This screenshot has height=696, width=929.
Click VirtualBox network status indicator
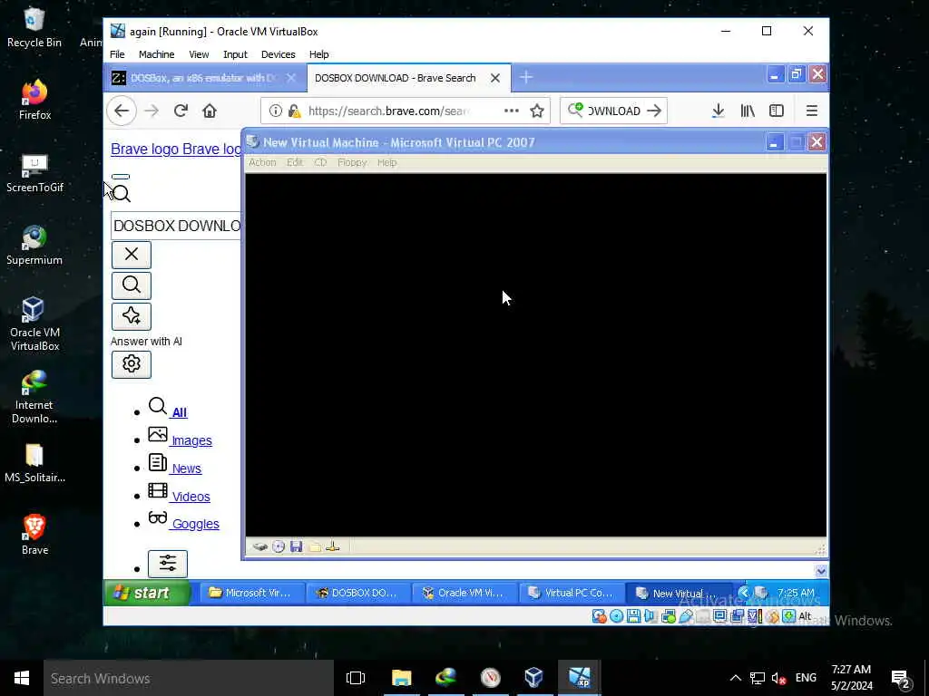pyautogui.click(x=669, y=616)
